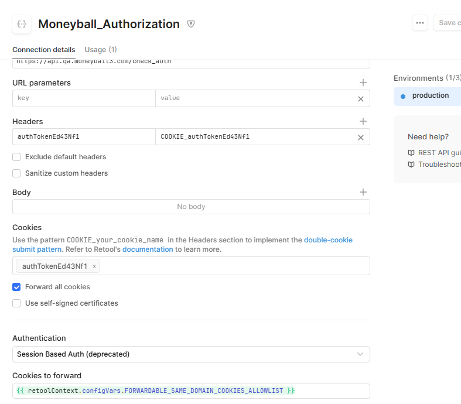Add a body field with plus icon
This screenshot has height=404, width=461.
363,192
